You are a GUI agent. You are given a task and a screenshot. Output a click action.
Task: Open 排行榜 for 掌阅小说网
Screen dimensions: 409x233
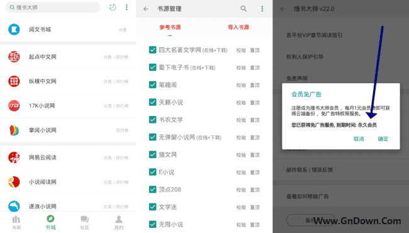[x=122, y=130]
